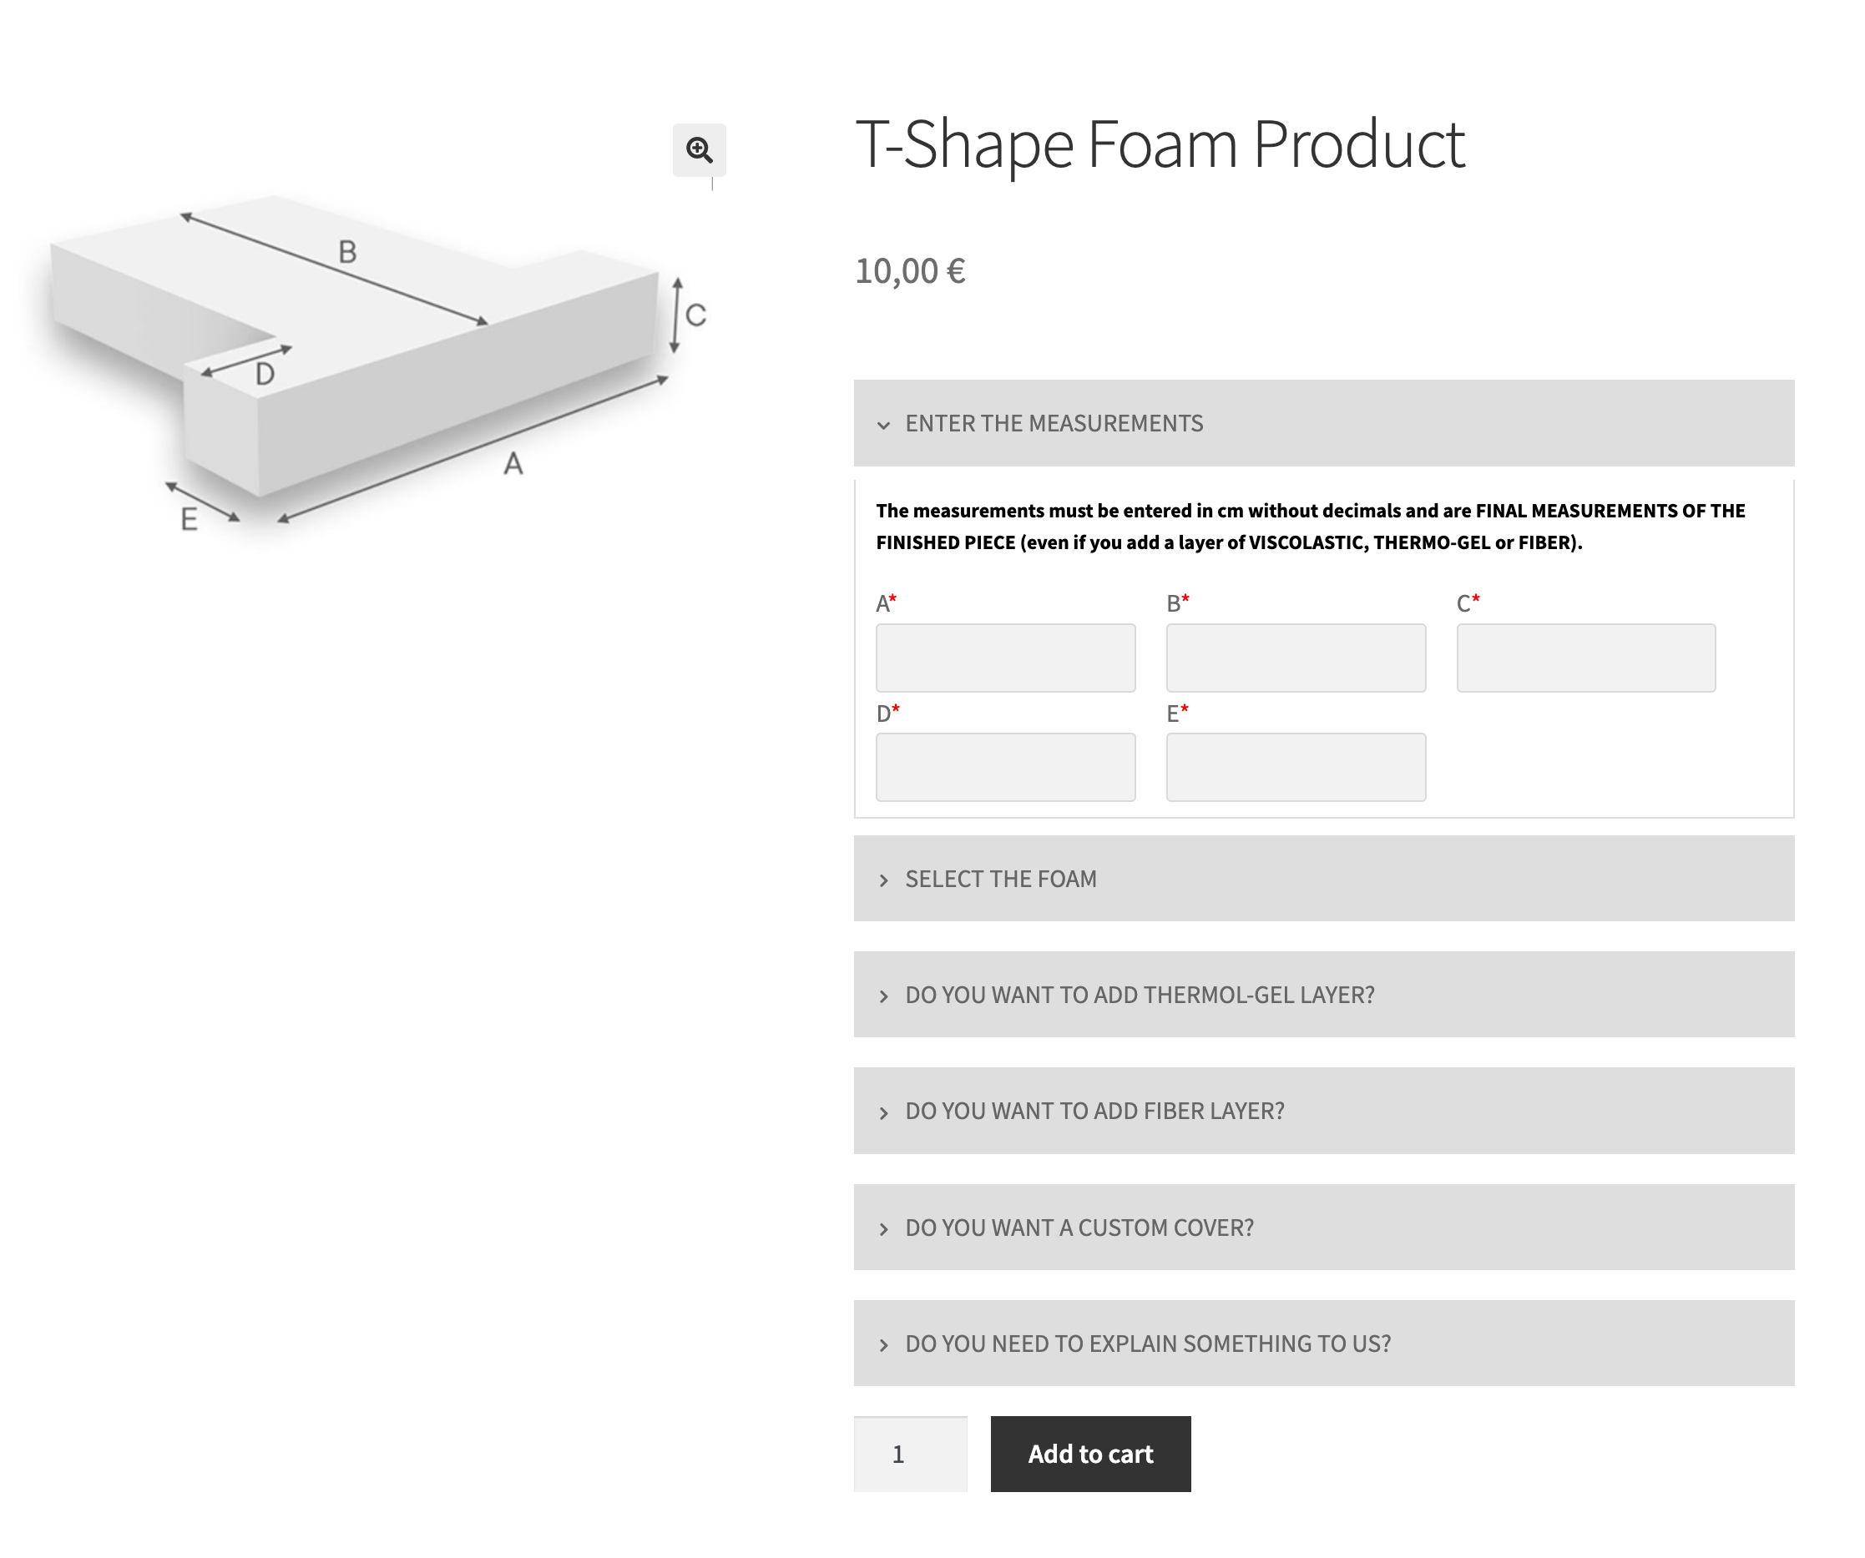The image size is (1865, 1558).
Task: Click the E measurement input field
Action: (1295, 767)
